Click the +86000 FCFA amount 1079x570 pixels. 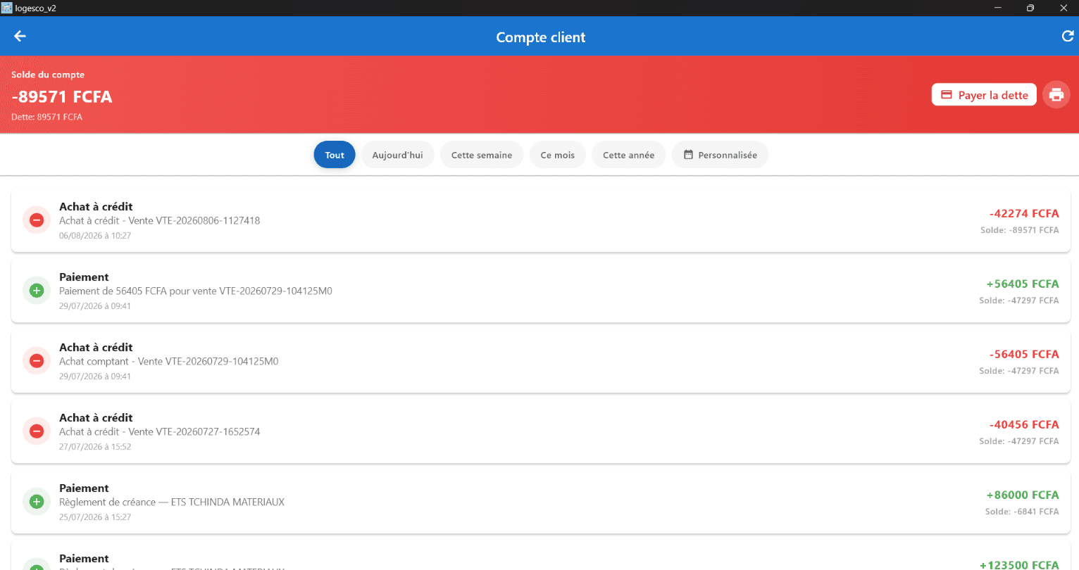[1023, 495]
